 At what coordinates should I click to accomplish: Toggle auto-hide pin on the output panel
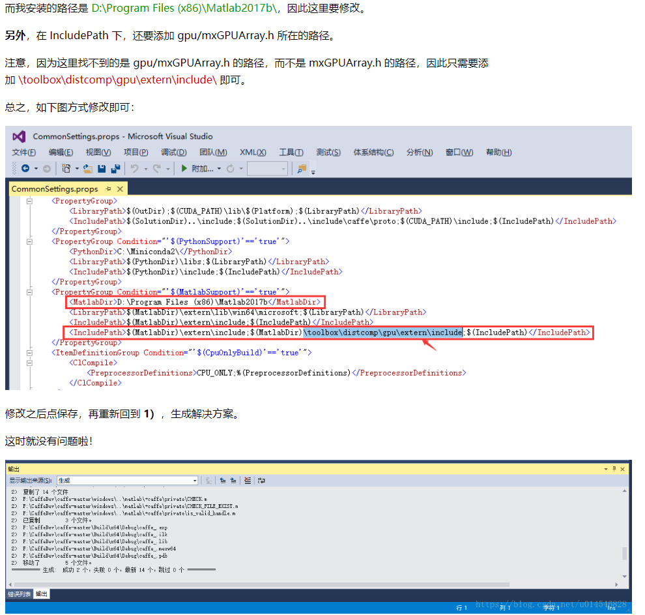(614, 469)
